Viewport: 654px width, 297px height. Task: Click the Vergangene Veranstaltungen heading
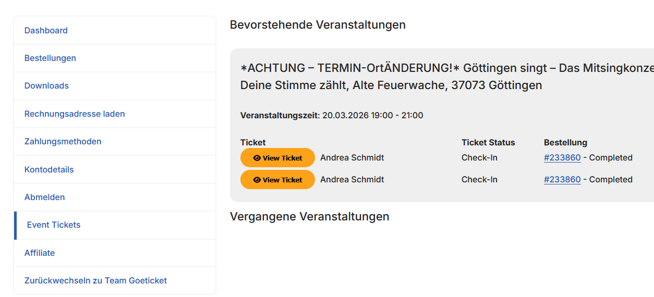tap(309, 217)
